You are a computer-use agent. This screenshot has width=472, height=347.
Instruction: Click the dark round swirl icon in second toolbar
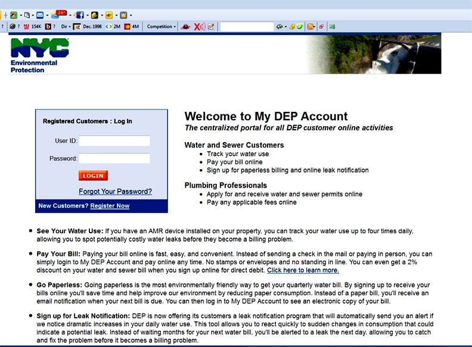[13, 26]
